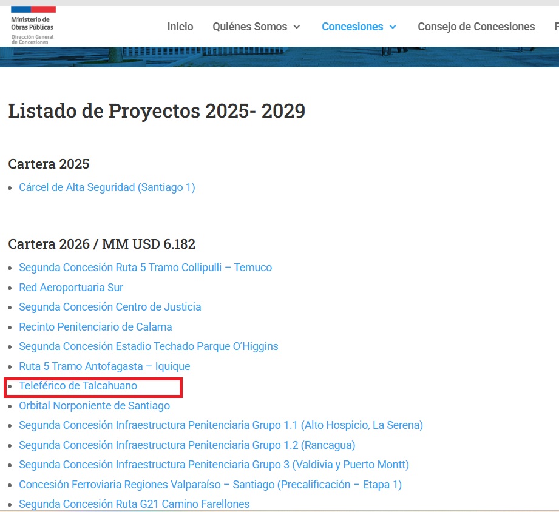
Task: Click Ruta 5 Tramo Antofagasta – Iquique link
Action: point(104,366)
